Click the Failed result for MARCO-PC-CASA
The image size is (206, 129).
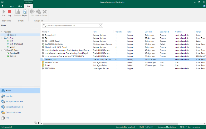(x=162, y=44)
